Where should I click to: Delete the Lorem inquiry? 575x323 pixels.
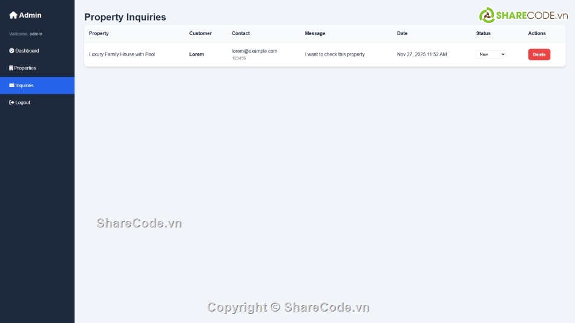coord(539,54)
